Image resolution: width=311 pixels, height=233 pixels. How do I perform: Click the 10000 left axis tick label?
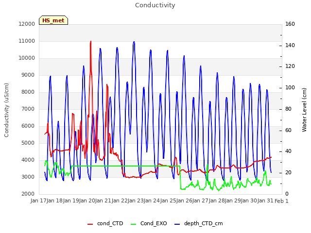pos(27,58)
